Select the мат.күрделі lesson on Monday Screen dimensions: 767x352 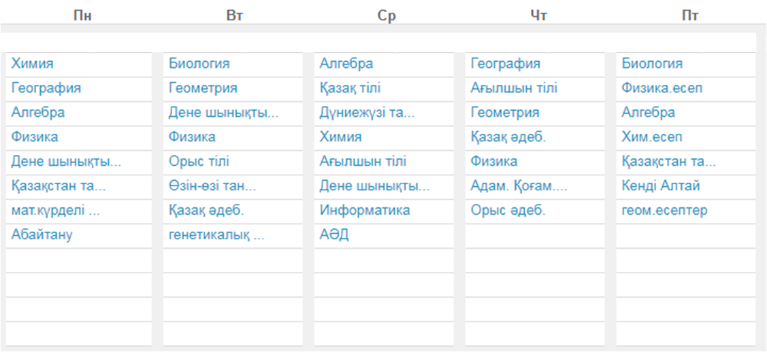pos(56,211)
